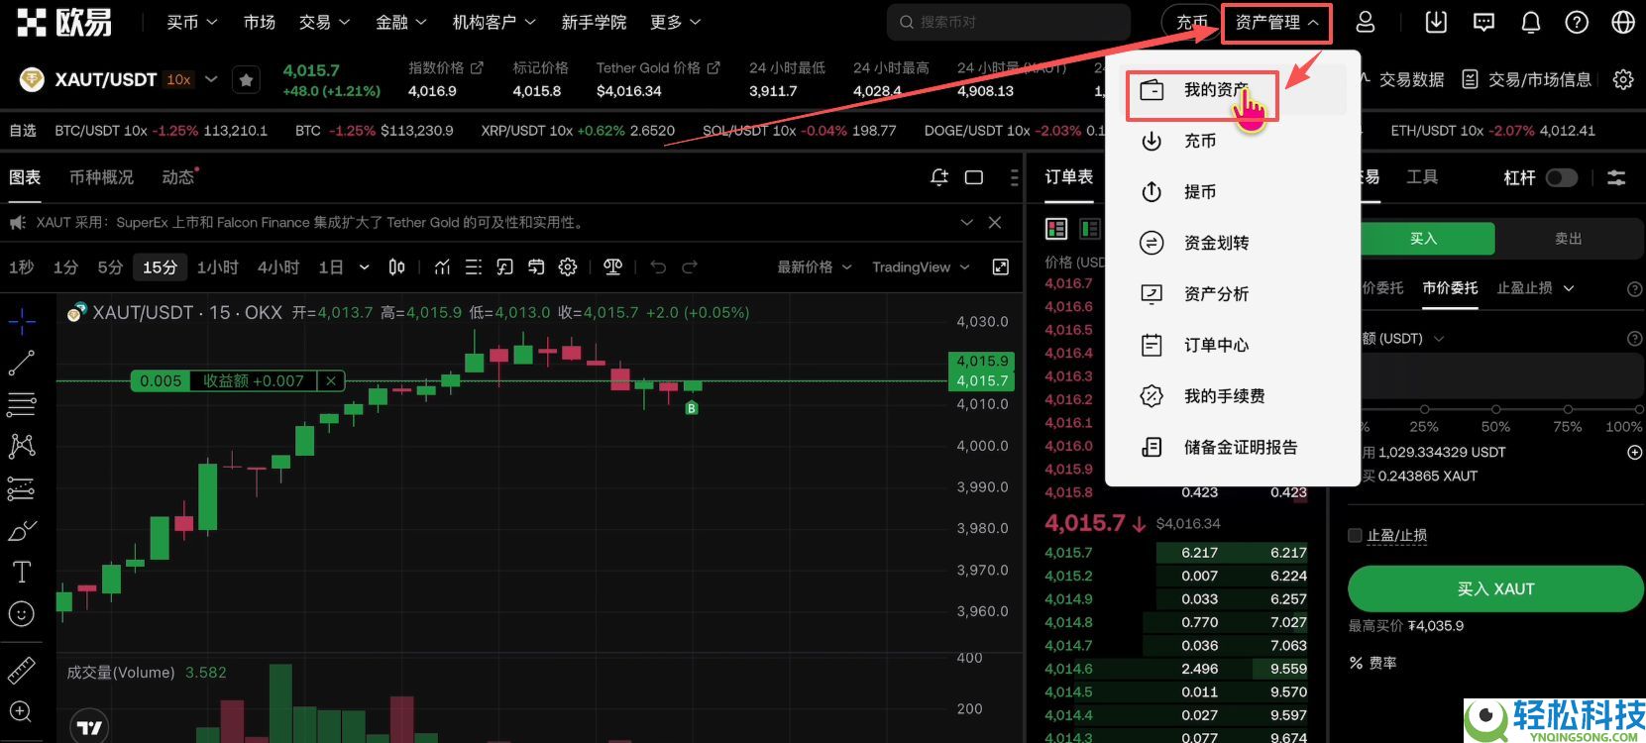Image resolution: width=1646 pixels, height=743 pixels.
Task: Switch to the 动态 tab
Action: pos(178,177)
